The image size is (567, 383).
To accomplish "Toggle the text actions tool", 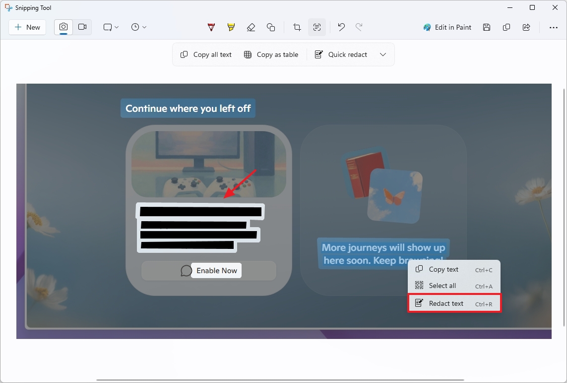I will (317, 27).
